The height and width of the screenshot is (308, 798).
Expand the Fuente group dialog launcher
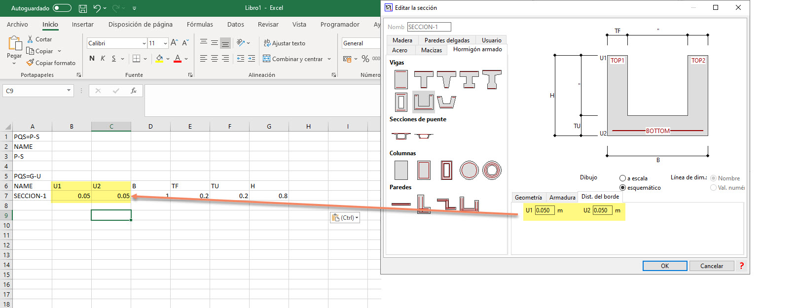(x=190, y=75)
